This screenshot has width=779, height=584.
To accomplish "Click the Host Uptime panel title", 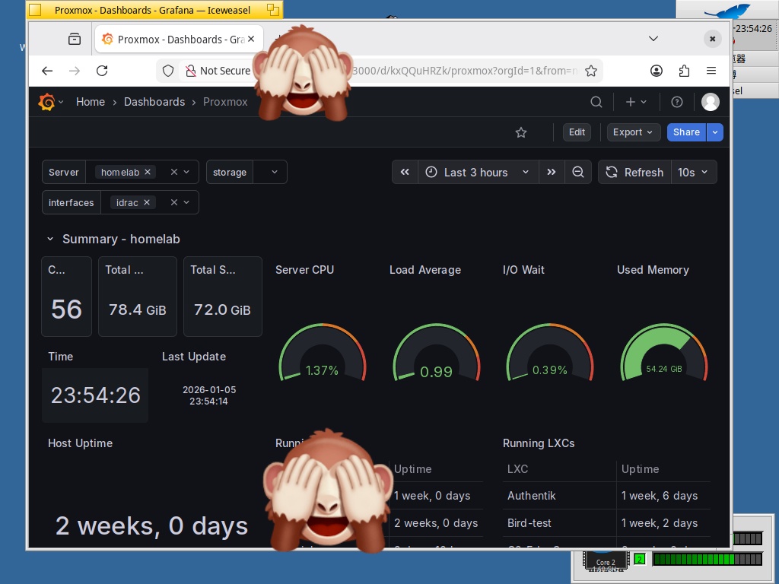I will click(x=80, y=443).
